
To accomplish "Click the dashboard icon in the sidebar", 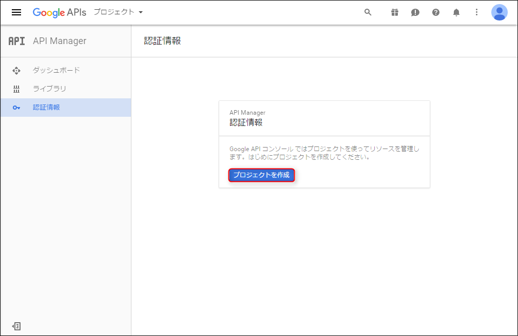I will [x=16, y=71].
